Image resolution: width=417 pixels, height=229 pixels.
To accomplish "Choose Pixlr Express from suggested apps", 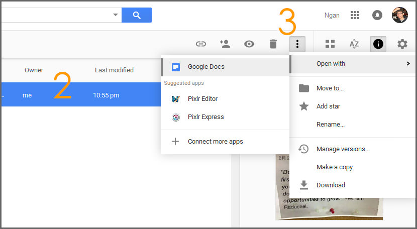I will [x=225, y=117].
